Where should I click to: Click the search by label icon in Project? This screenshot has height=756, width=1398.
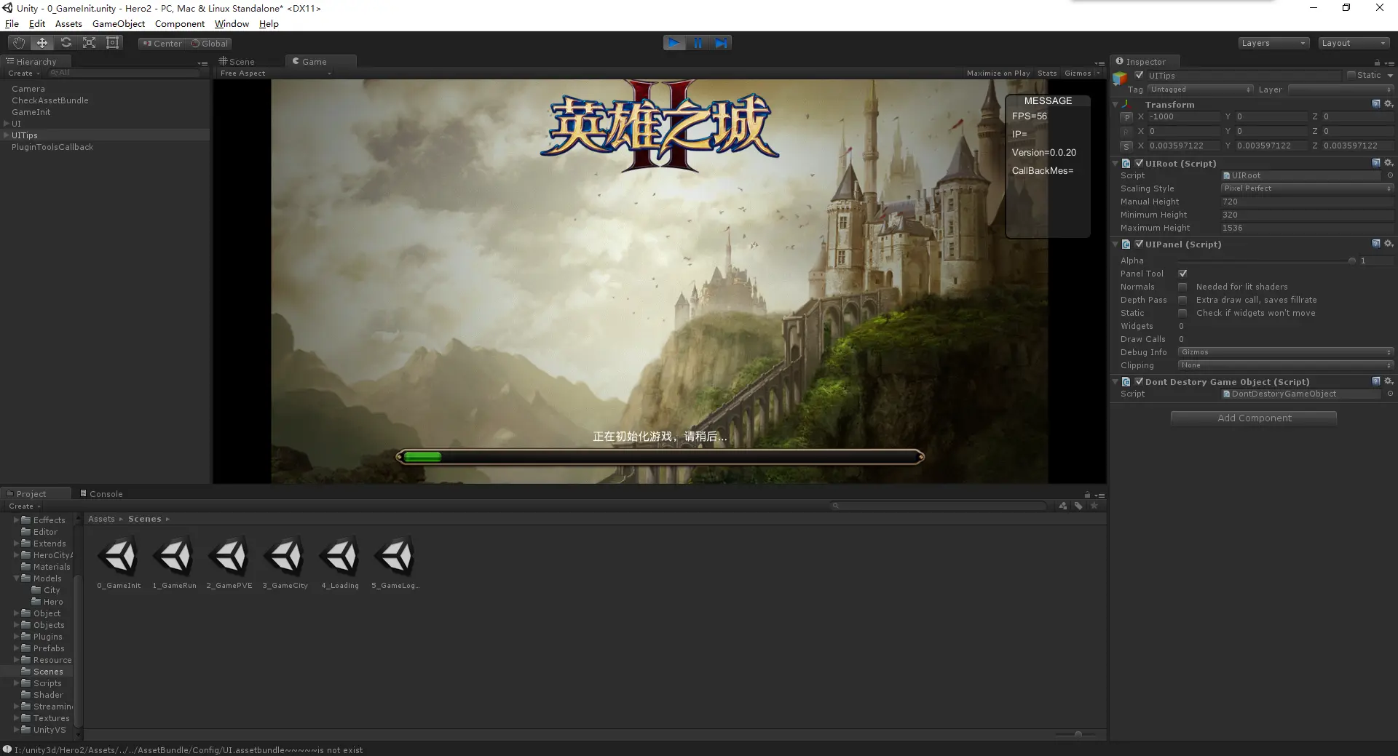click(x=1078, y=506)
